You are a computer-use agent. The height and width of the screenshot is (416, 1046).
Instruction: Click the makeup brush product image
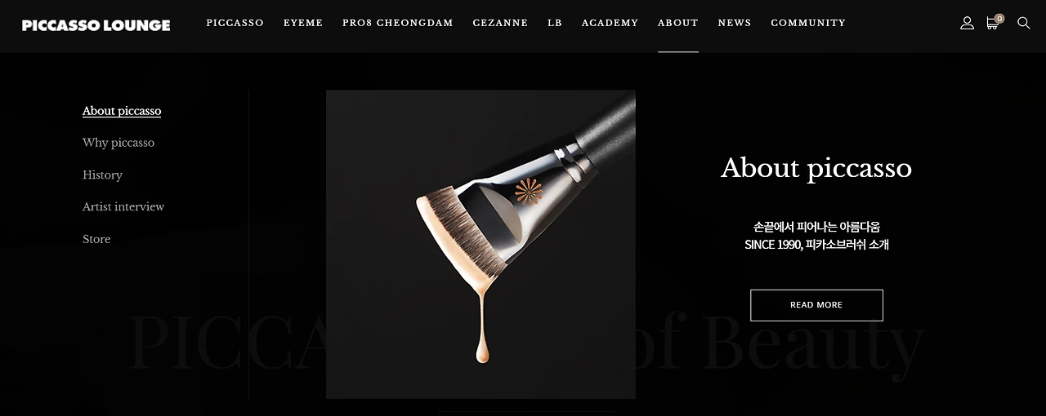point(481,244)
